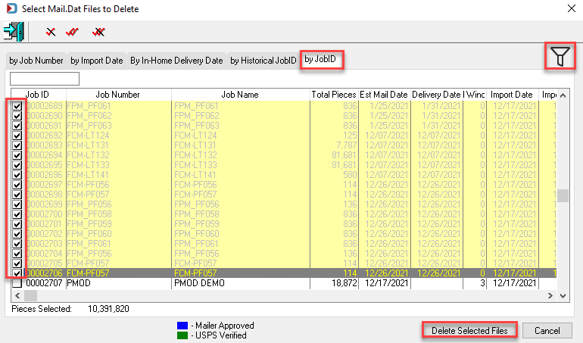
Task: Uncheck the box for job 00002689
Action: (x=17, y=106)
